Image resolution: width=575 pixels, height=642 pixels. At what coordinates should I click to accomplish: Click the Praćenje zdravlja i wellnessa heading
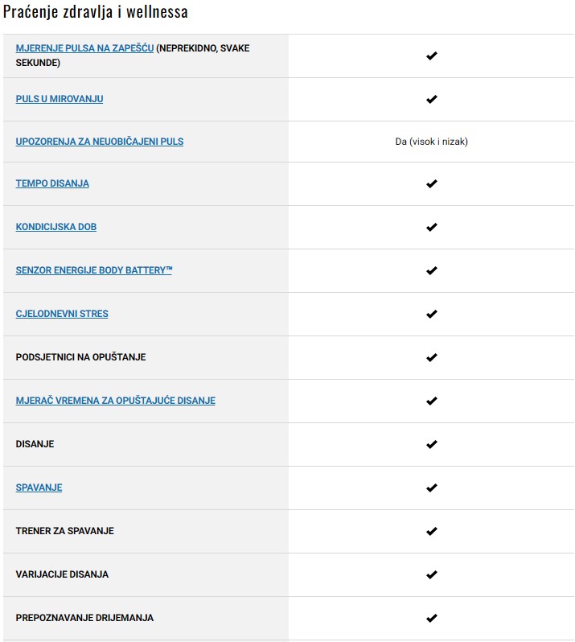(x=96, y=13)
